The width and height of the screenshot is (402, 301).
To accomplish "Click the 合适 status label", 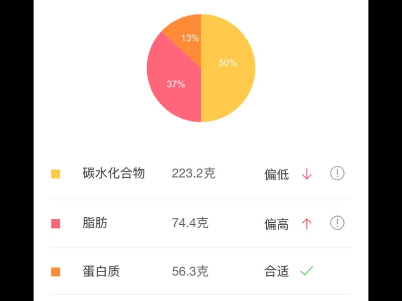I will point(277,270).
